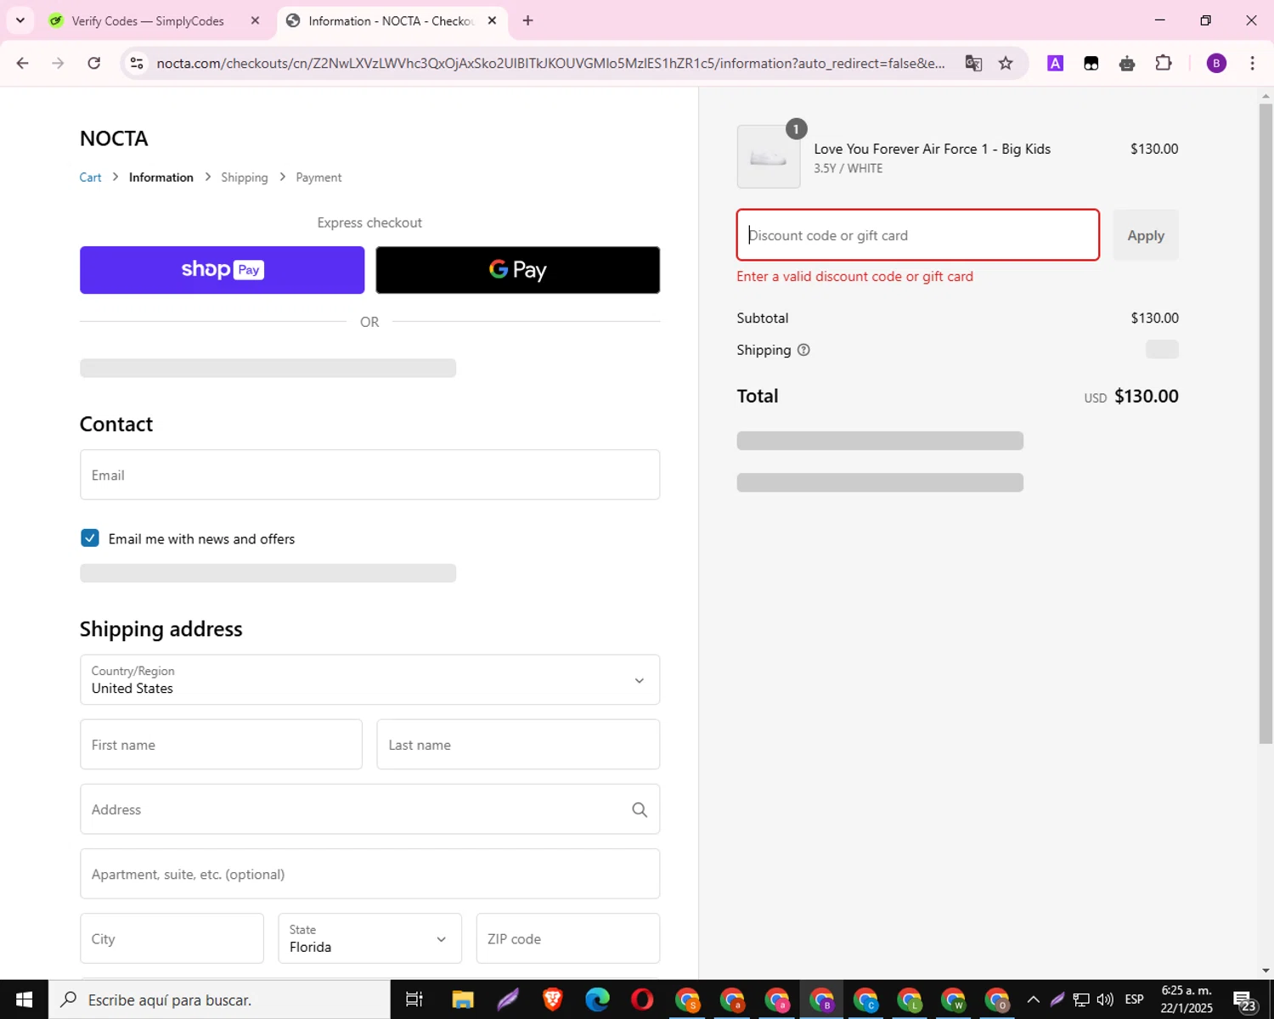
Task: Show hidden system tray icons
Action: pos(1034,999)
